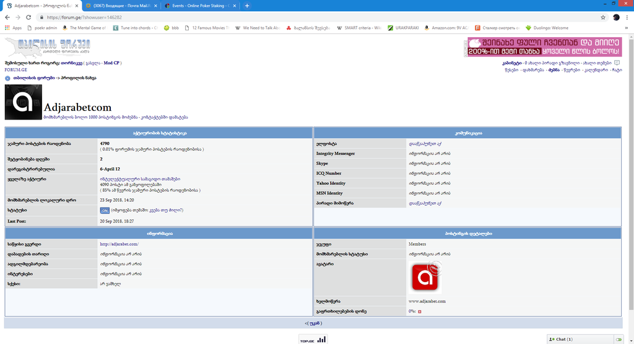The image size is (634, 344).
Task: Open 0 new personal messages link
Action: tap(552, 63)
